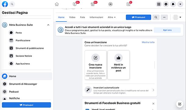The image size is (186, 110).
Task: Switch to the Home page tab
Action: (61, 17)
